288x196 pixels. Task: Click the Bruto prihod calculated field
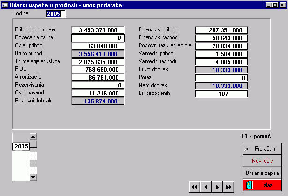point(98,54)
